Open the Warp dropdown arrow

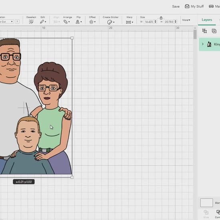[x=132, y=22]
